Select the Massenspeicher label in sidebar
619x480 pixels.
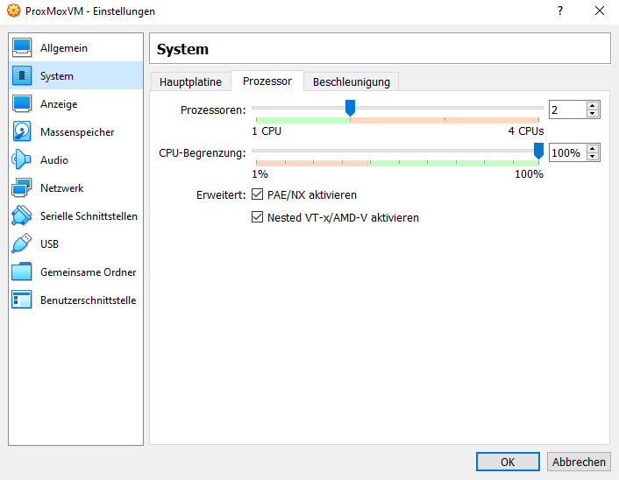77,132
